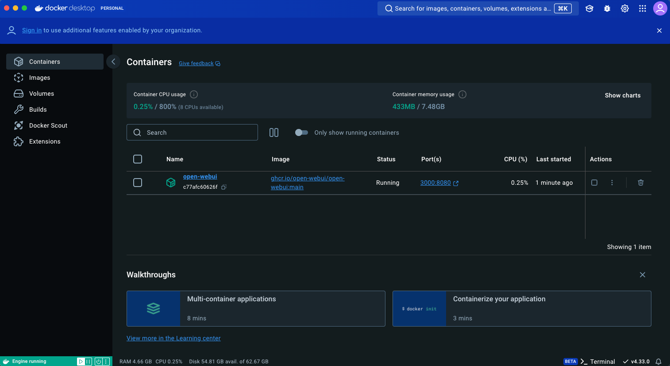Viewport: 670px width, 366px height.
Task: Click the RAM 4.66 GB status entry
Action: pyautogui.click(x=135, y=362)
